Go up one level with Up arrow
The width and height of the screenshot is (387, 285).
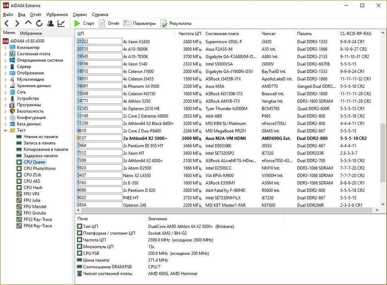28,23
